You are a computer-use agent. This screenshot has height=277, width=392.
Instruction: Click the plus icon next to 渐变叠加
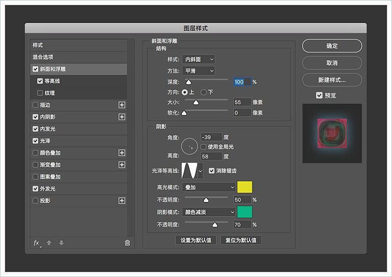122,165
